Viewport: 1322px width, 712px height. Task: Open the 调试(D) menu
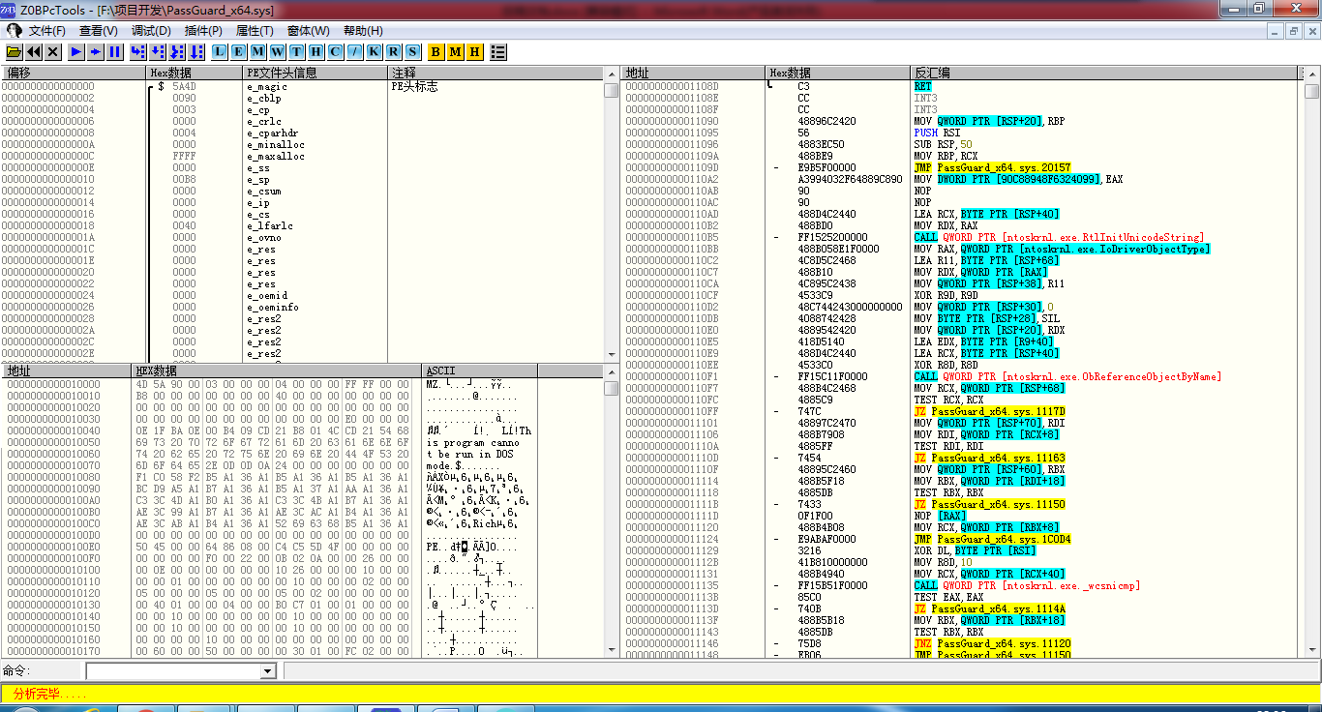151,31
